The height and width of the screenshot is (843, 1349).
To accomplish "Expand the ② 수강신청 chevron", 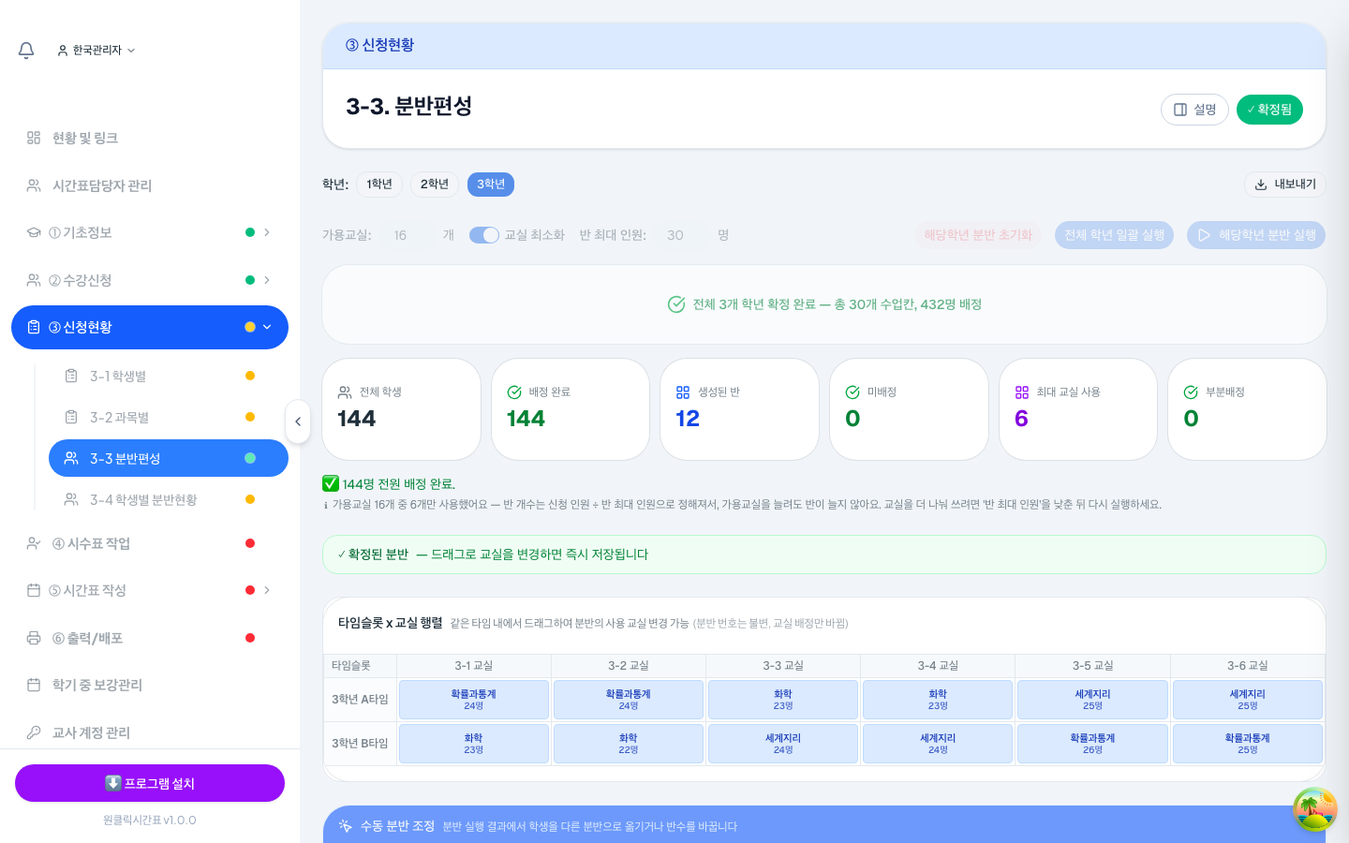I will tap(267, 280).
